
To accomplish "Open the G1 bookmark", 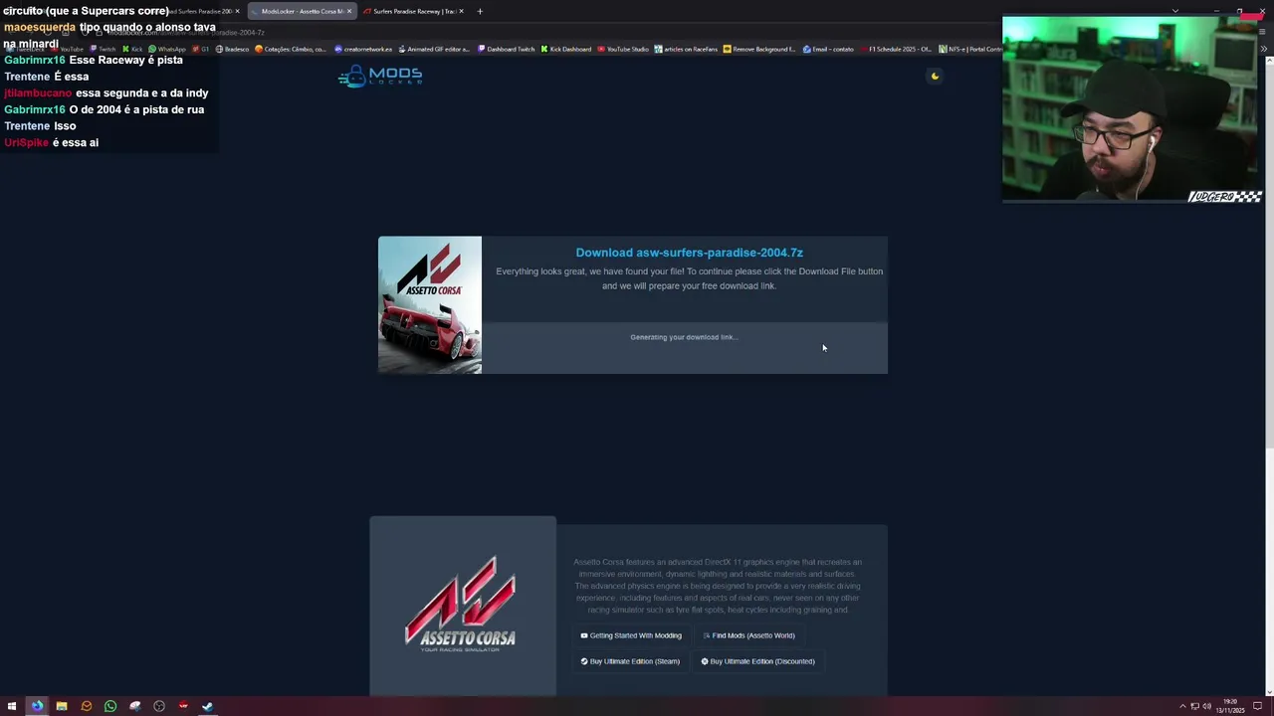I will [x=200, y=49].
